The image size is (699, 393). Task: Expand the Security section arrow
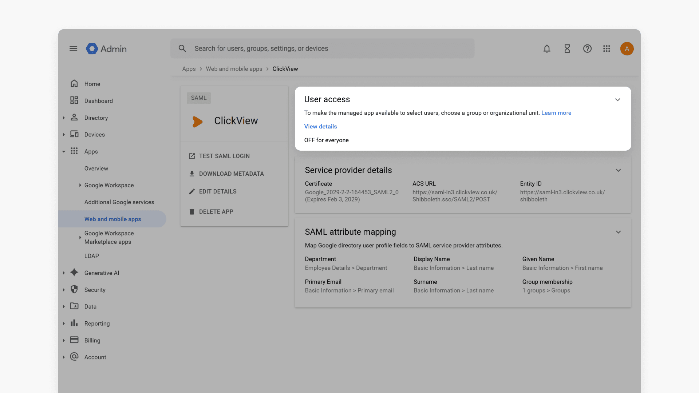click(x=64, y=290)
